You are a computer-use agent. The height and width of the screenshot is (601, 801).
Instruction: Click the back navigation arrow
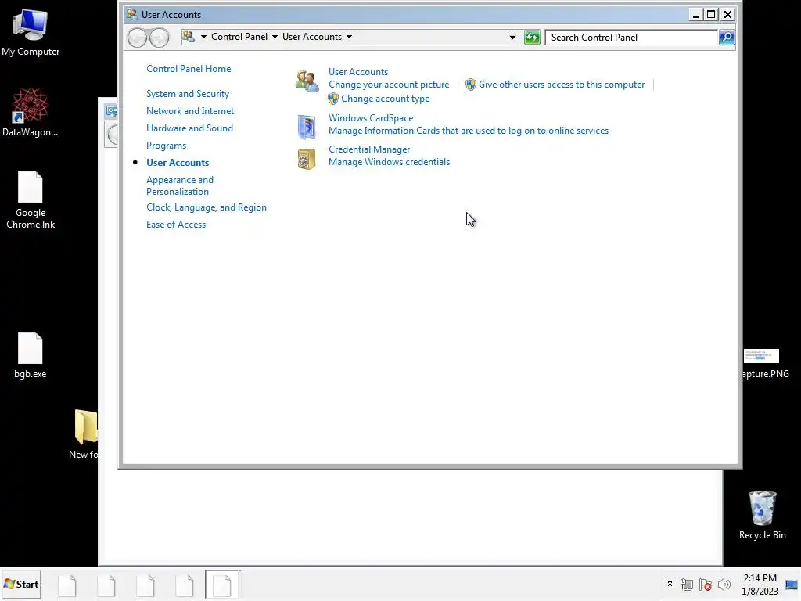pos(137,38)
